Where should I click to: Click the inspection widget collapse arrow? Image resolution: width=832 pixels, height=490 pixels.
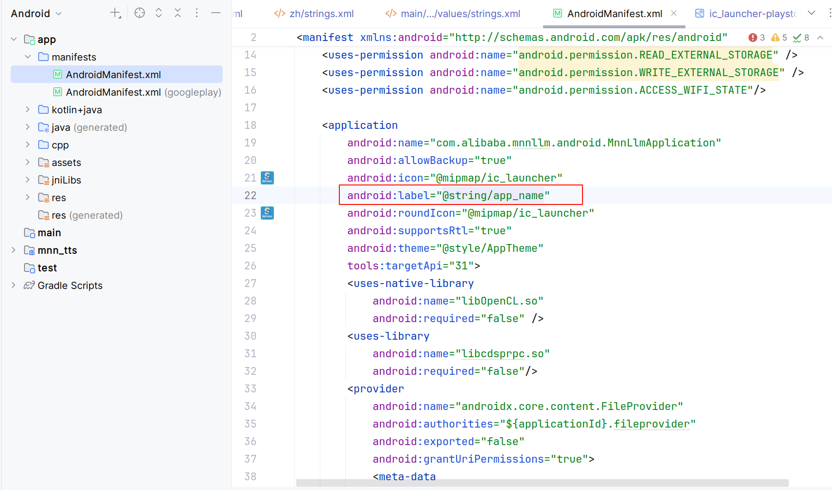point(820,38)
